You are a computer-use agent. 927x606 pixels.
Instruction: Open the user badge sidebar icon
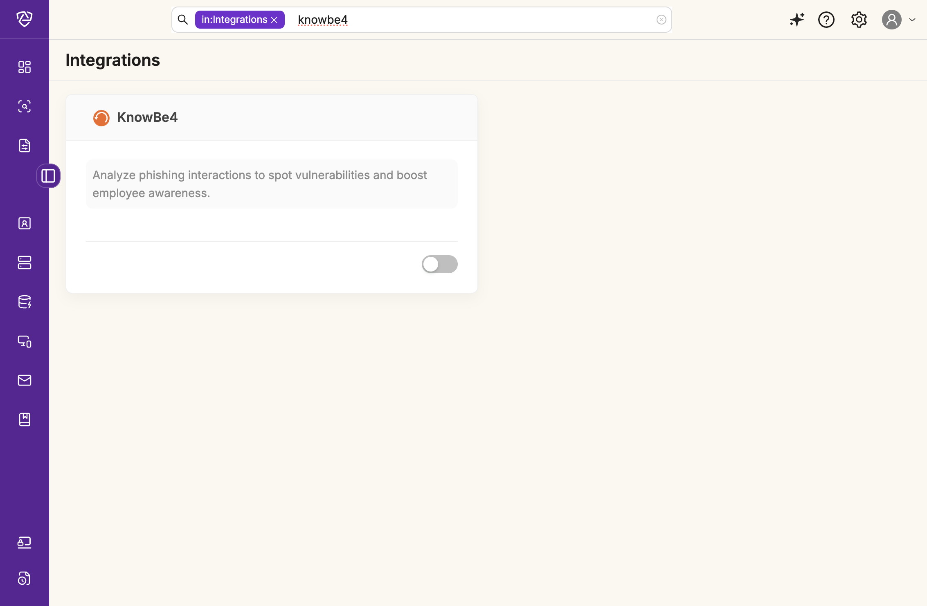[x=25, y=223]
